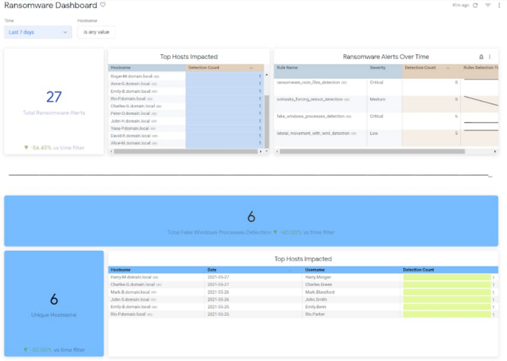Click ellipsis icon beside ransomware_note_files_detection
The image size is (507, 361).
(x=344, y=82)
